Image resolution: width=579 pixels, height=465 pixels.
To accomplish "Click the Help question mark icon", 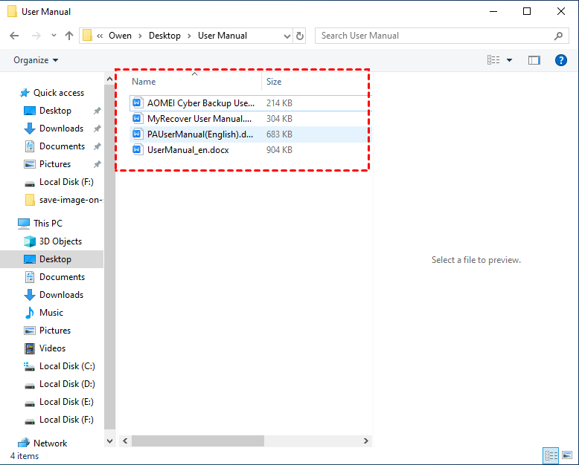I will click(561, 60).
